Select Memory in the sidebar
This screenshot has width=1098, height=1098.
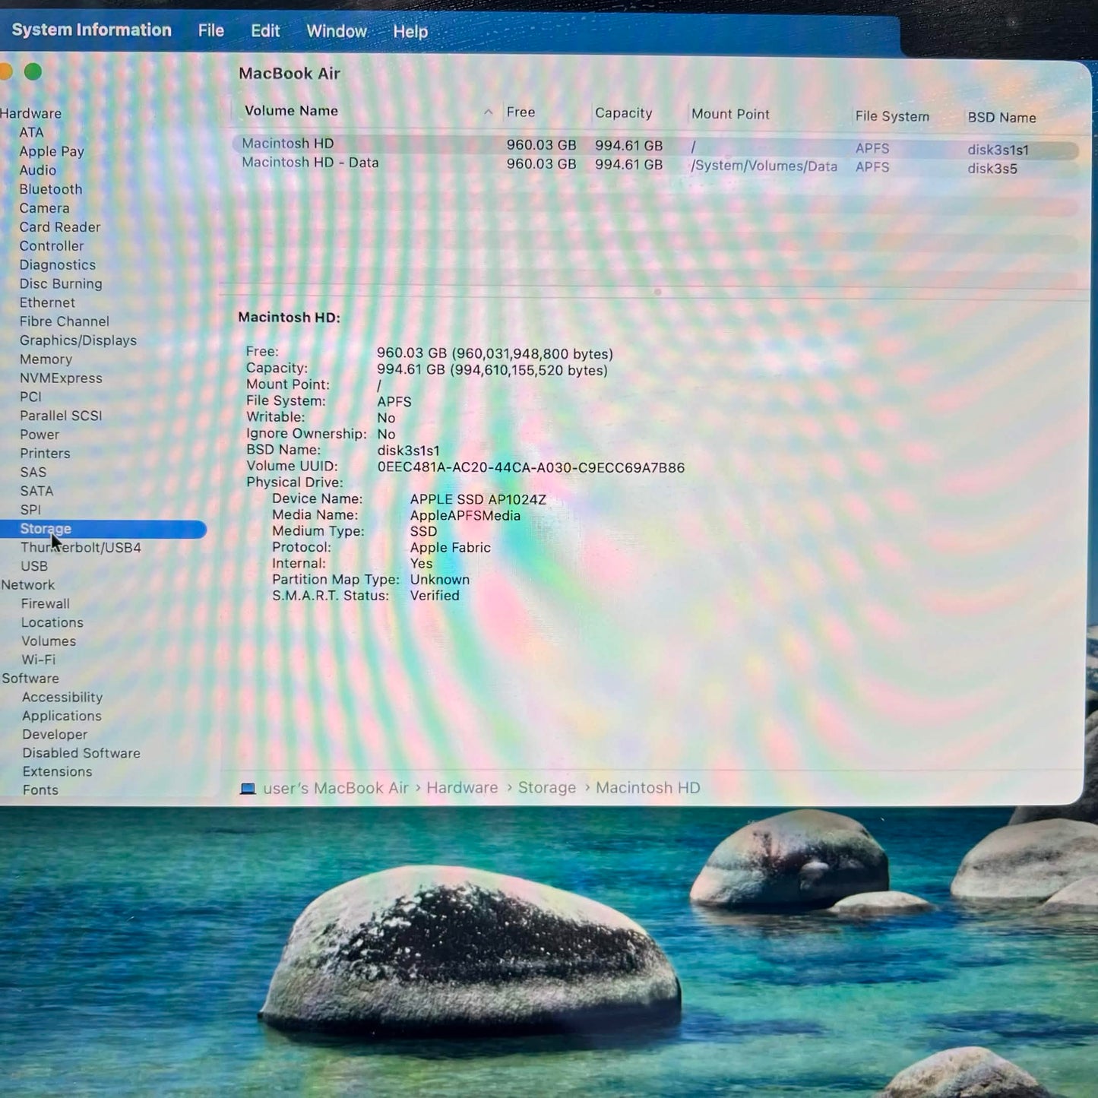coord(46,359)
